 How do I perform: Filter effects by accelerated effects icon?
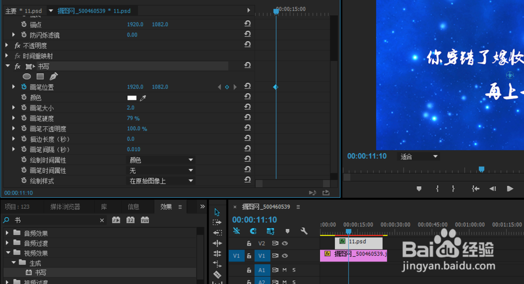click(116, 220)
